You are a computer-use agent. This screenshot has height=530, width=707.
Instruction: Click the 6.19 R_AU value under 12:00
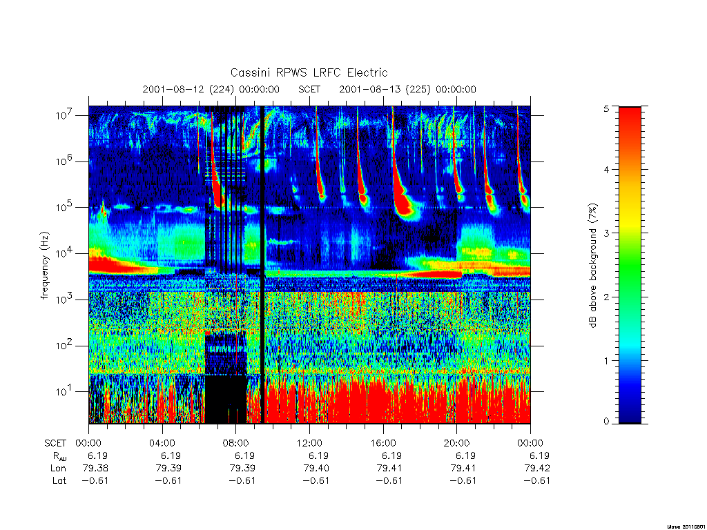[x=318, y=455]
